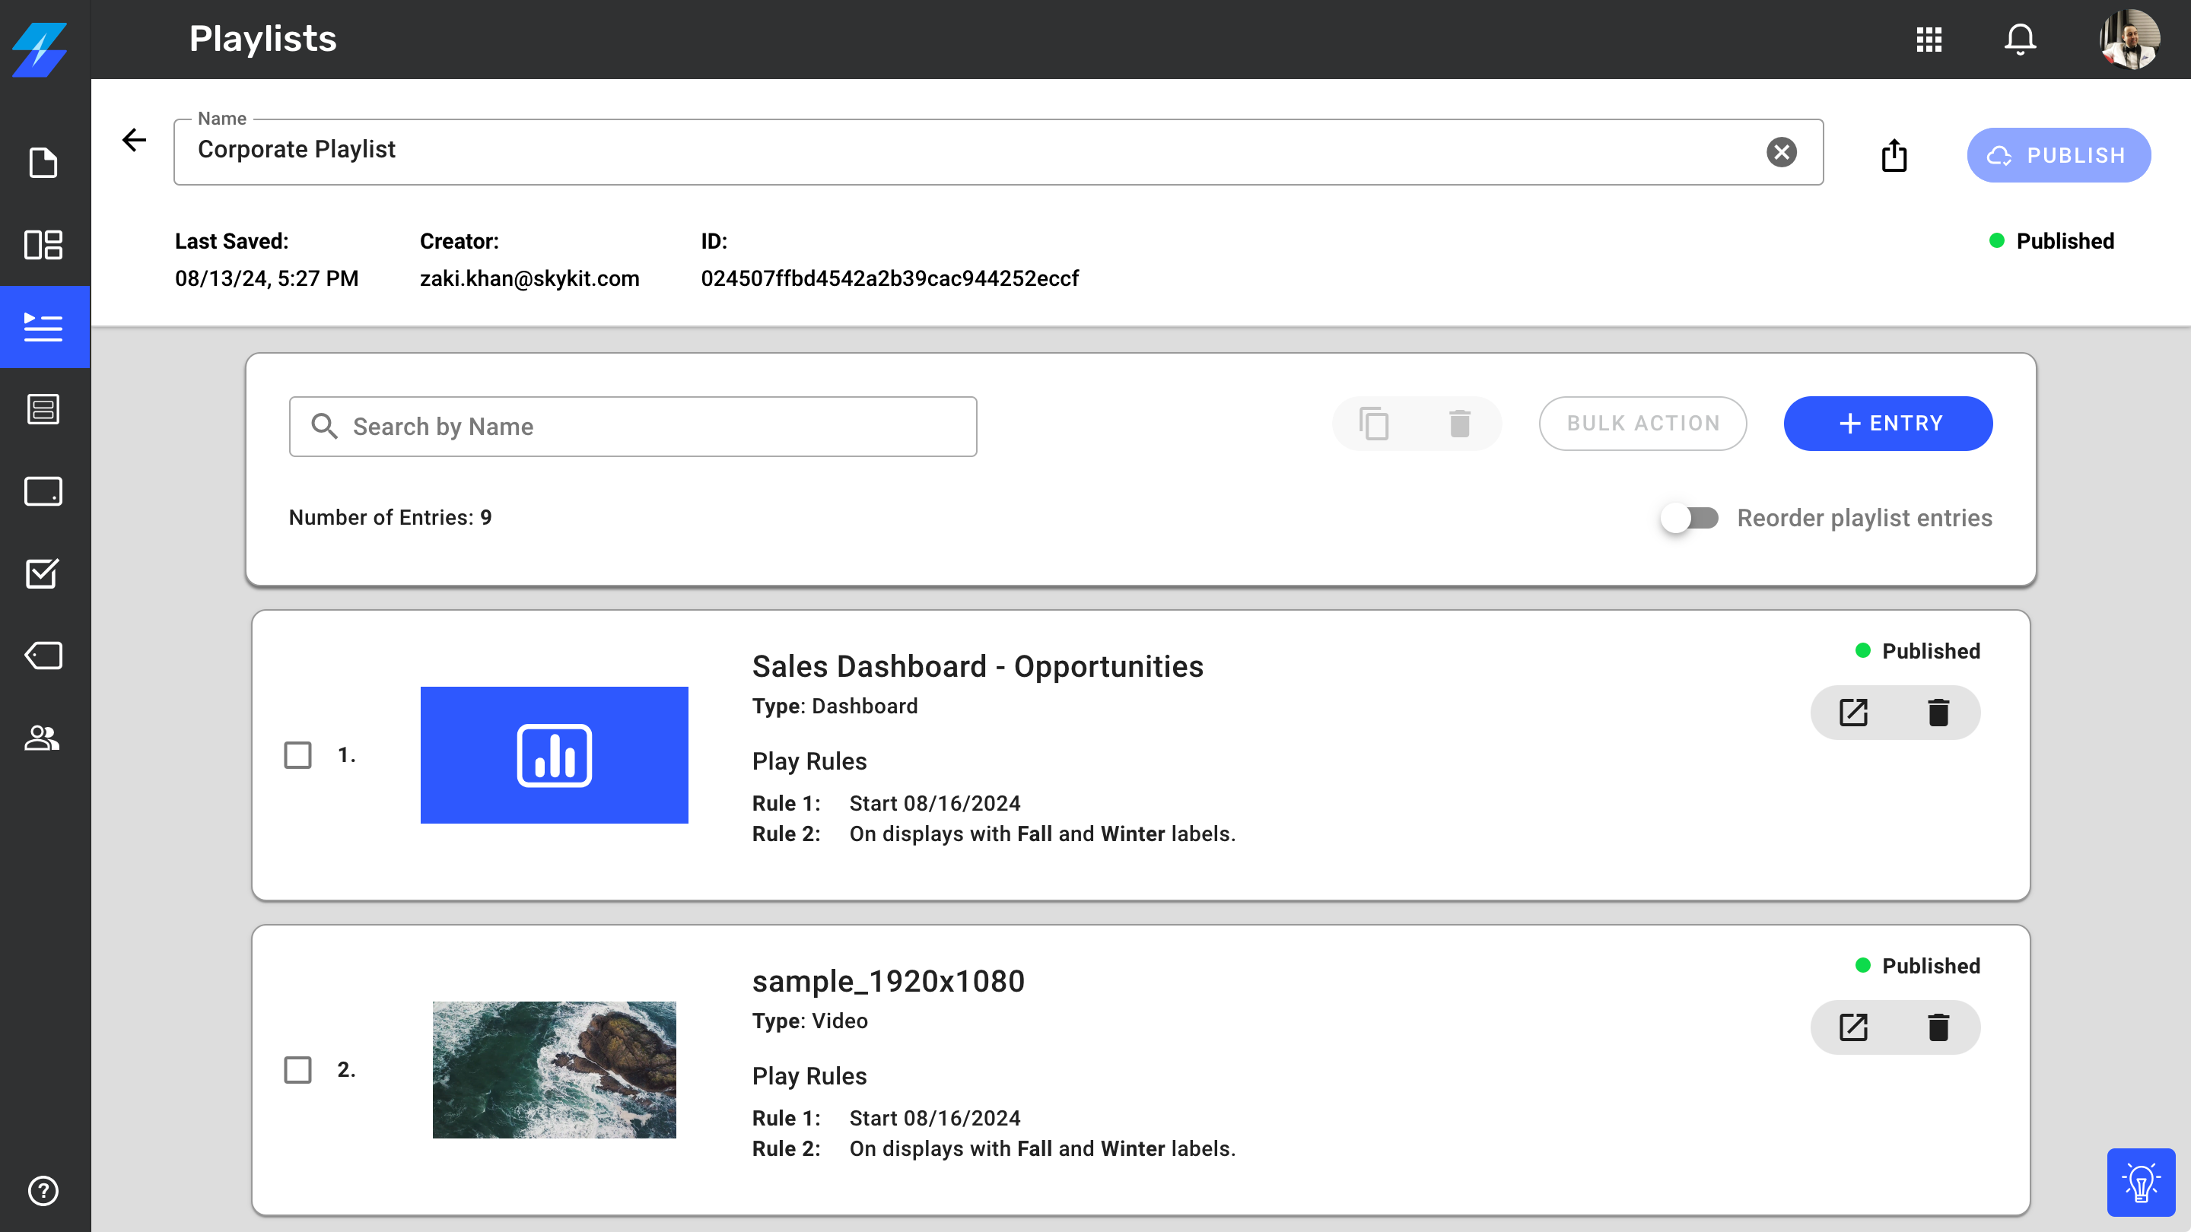Image resolution: width=2191 pixels, height=1232 pixels.
Task: Click the Search by Name field
Action: (633, 426)
